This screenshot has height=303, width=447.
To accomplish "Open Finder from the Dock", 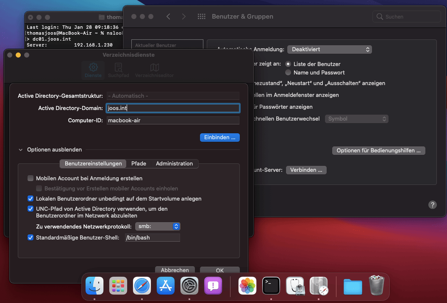I will coord(94,286).
